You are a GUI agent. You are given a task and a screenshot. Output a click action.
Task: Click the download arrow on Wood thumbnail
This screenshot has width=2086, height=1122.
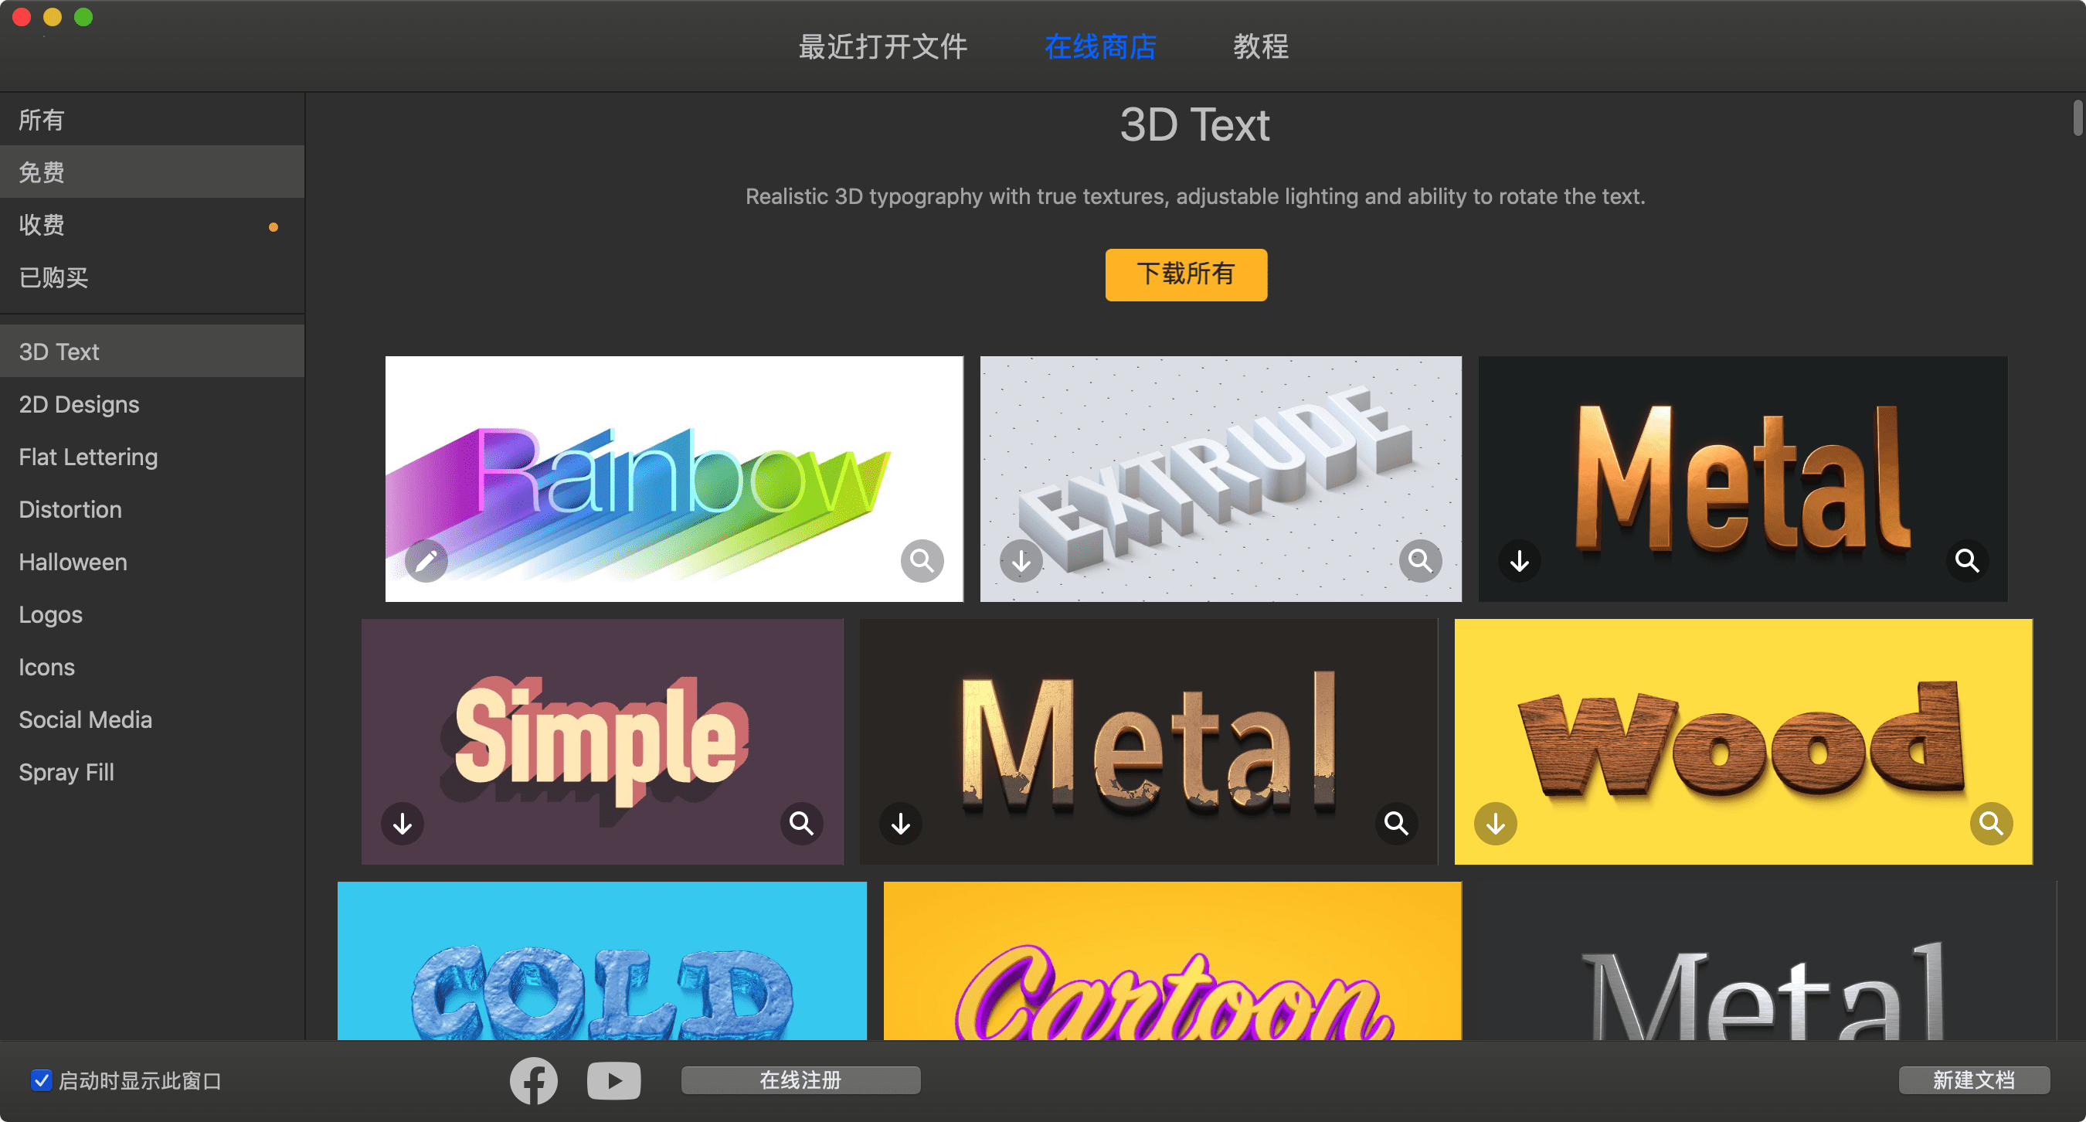click(1496, 824)
